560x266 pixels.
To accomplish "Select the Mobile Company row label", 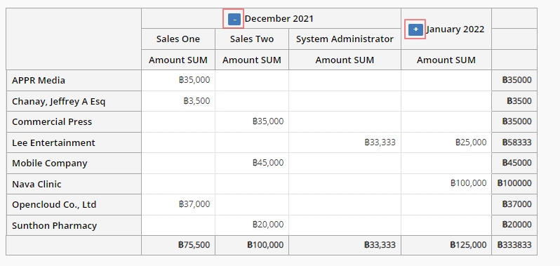I will coord(74,163).
